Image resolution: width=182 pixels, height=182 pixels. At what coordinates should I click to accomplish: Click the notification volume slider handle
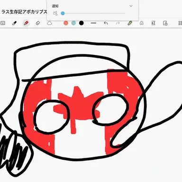coord(63,13)
